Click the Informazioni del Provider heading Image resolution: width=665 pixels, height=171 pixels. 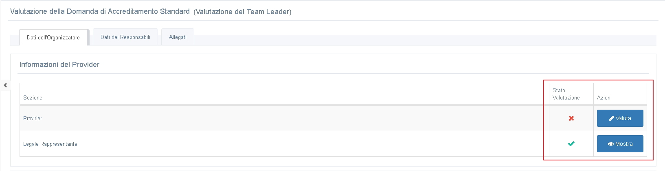tap(59, 65)
